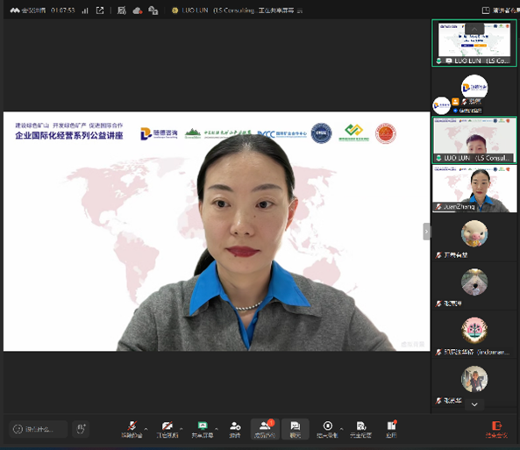
Task: Click the meeting timer 01:07:53
Action: tap(62, 11)
